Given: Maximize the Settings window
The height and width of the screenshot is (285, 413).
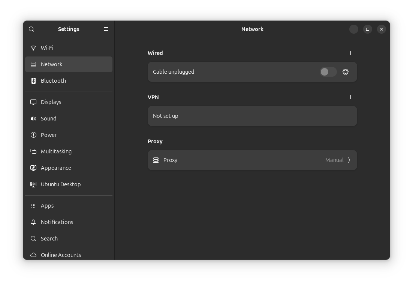Looking at the screenshot, I should point(367,29).
